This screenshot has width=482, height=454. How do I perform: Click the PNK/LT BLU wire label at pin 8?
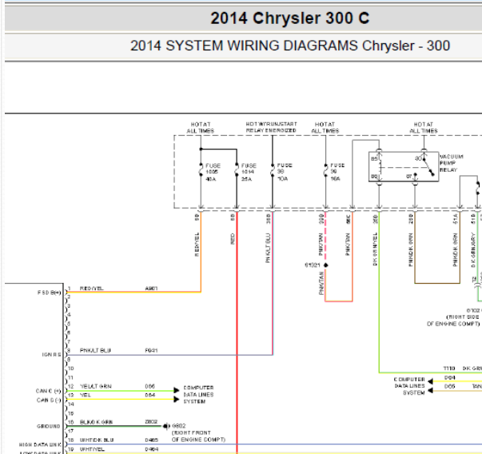pos(95,351)
